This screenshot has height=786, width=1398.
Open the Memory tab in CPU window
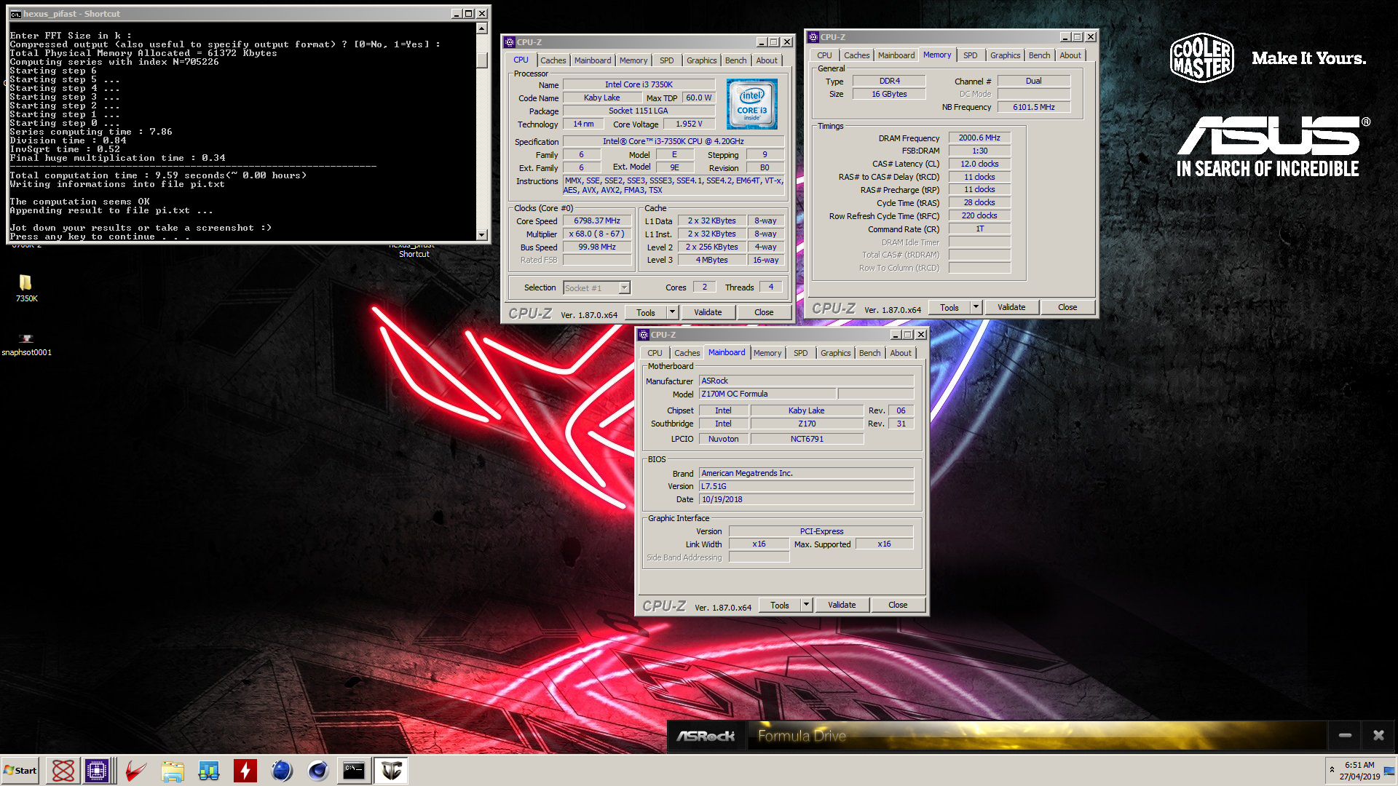(x=633, y=60)
